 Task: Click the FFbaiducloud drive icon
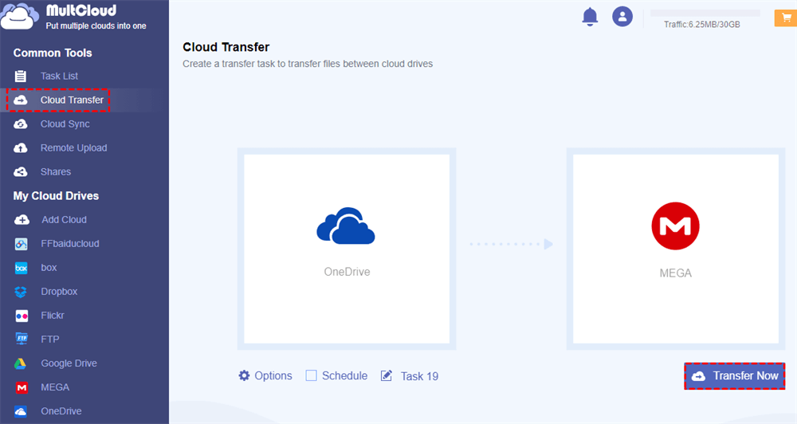point(22,244)
